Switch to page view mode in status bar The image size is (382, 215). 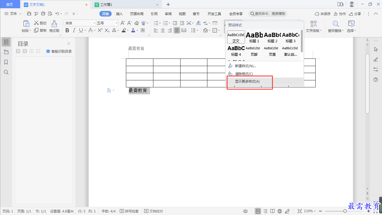click(x=258, y=211)
